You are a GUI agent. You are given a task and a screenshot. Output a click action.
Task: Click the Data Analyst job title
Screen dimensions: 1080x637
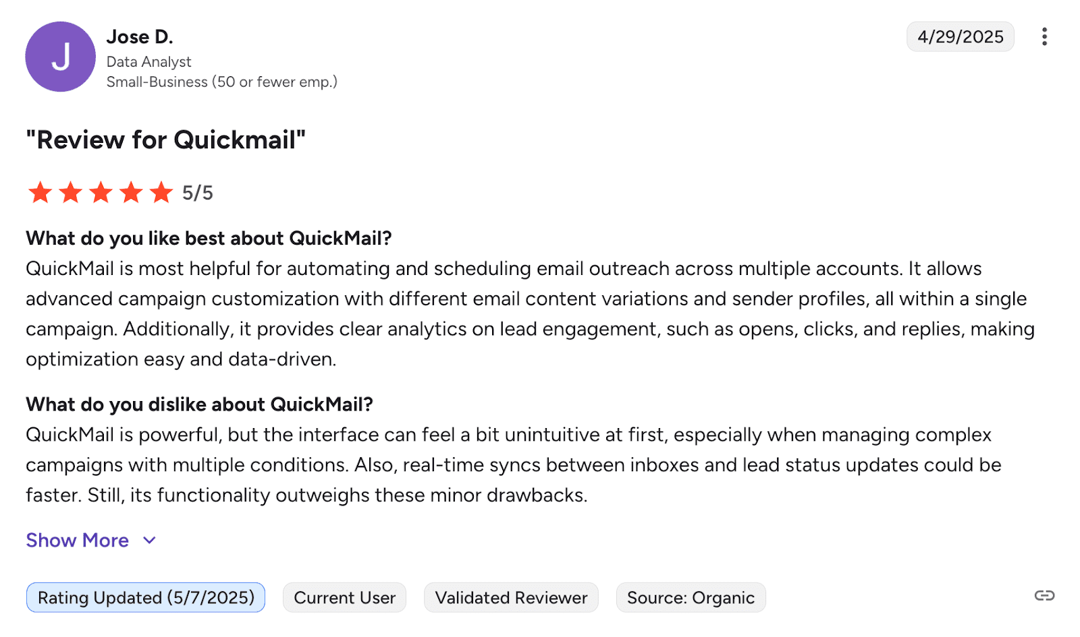(x=149, y=62)
